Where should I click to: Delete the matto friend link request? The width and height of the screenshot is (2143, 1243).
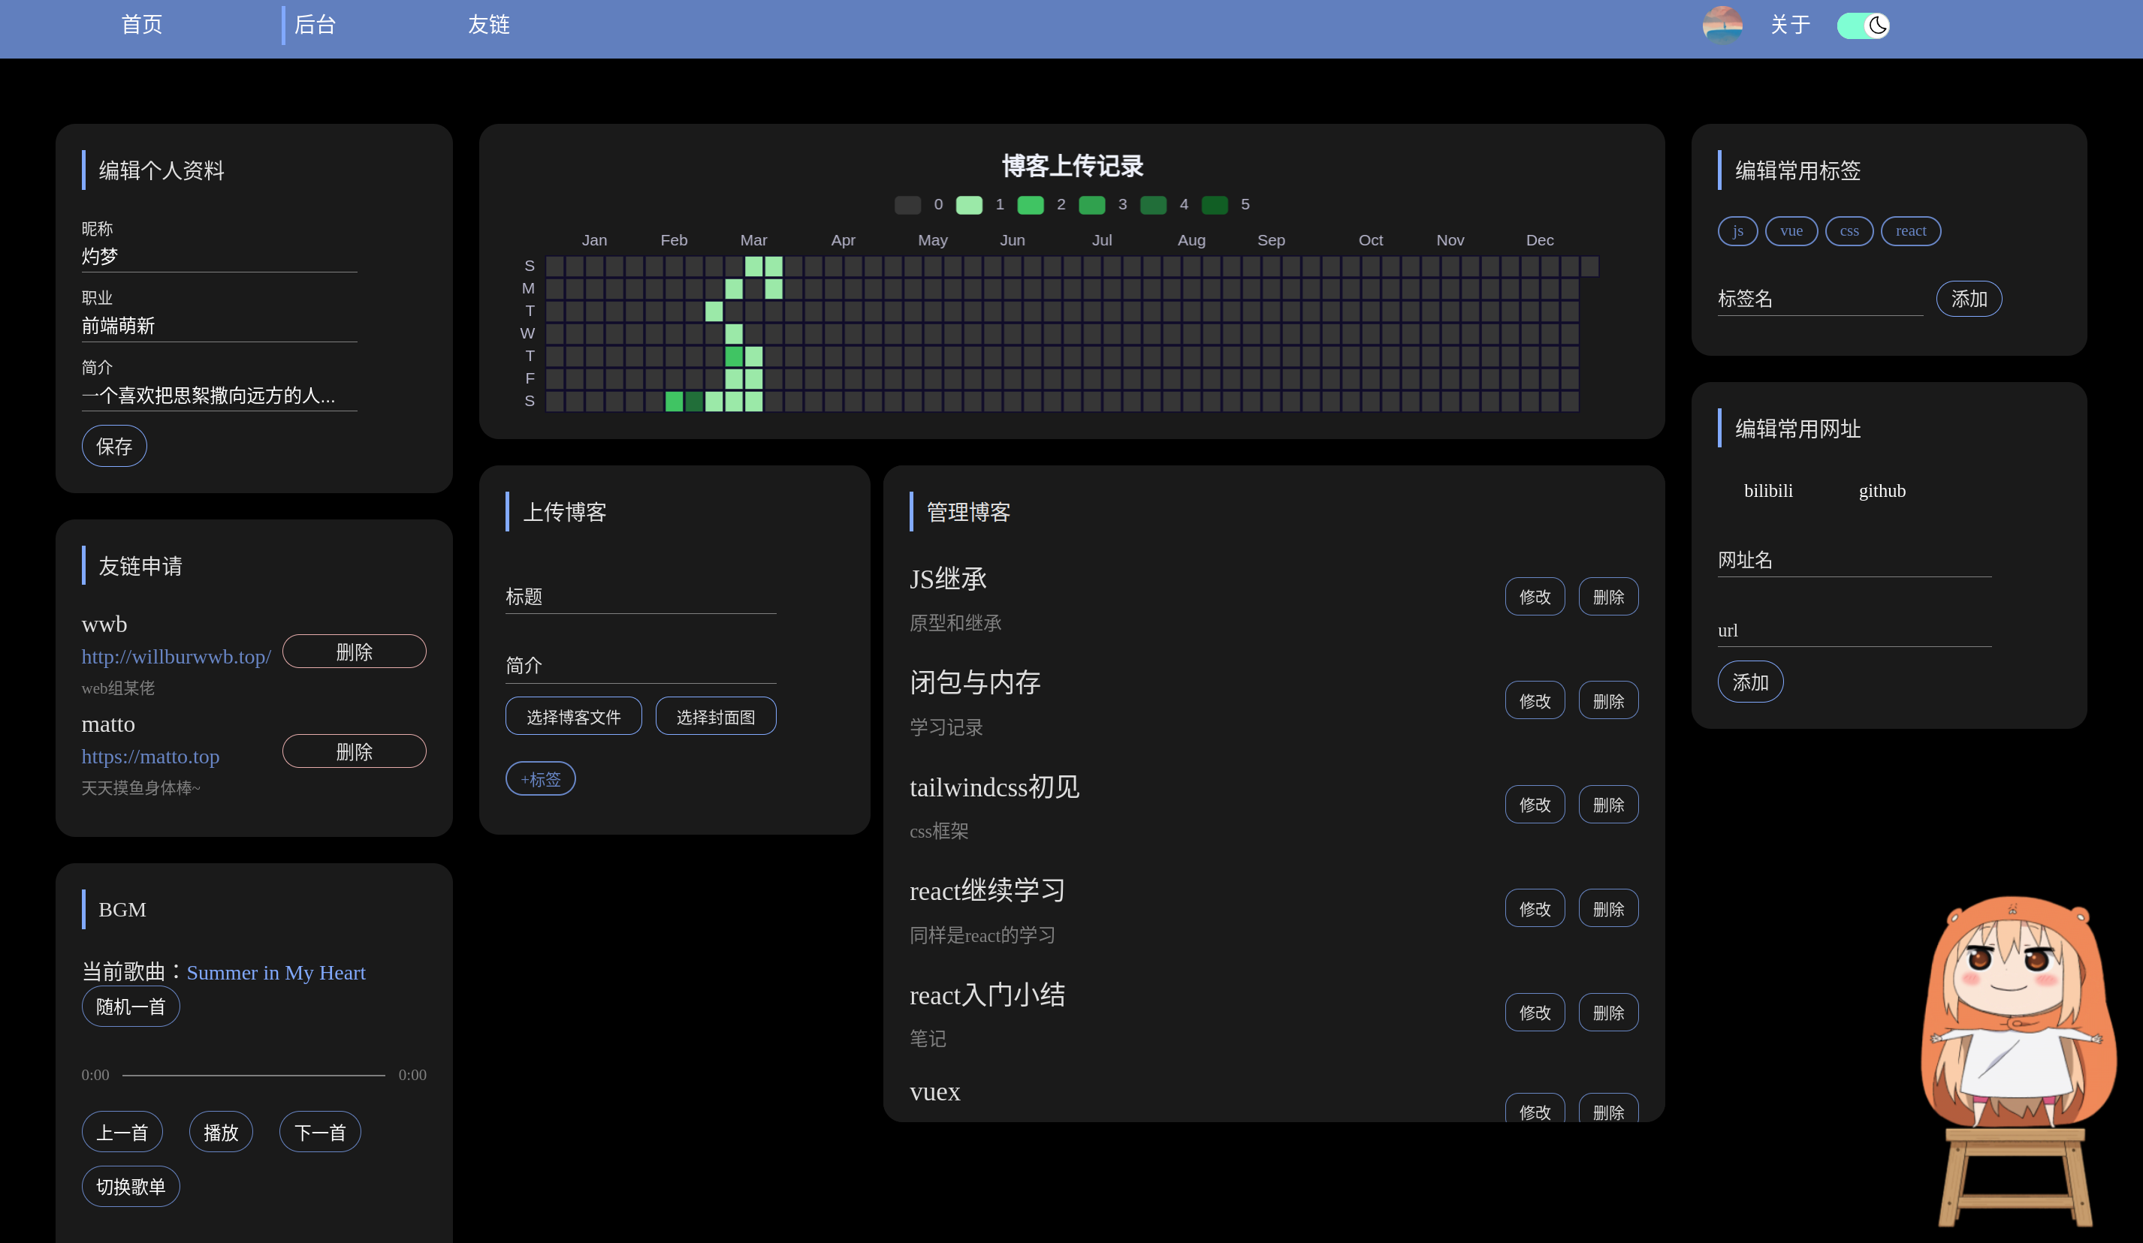(x=354, y=751)
